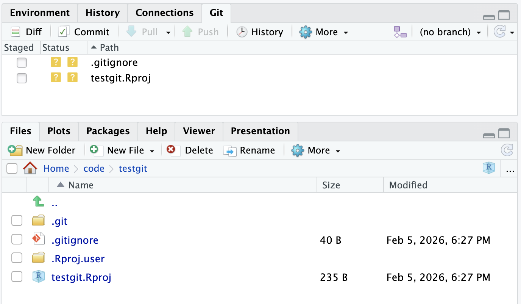
Task: Stage testgit.Rproj in the Git pane
Action: tap(22, 78)
